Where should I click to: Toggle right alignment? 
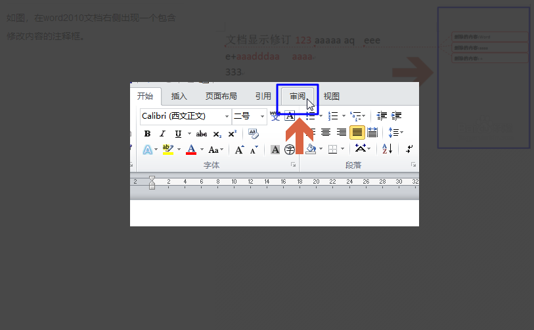point(342,133)
